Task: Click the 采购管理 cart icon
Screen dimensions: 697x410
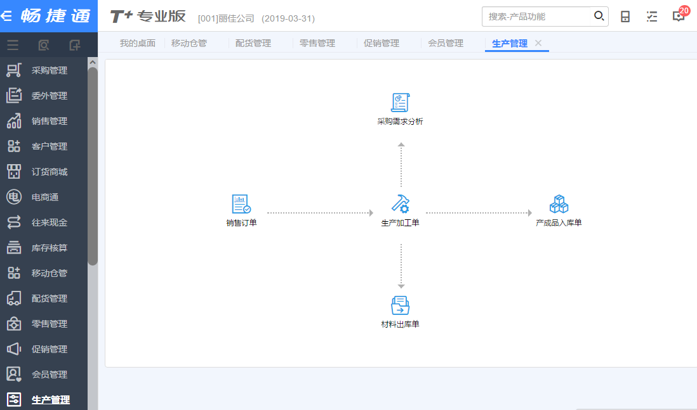Action: 14,70
